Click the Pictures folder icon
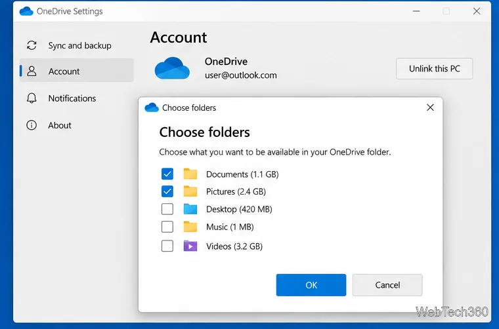 tap(190, 191)
